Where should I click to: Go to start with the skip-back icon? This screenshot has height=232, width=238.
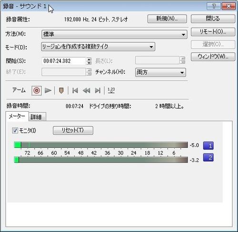click(x=75, y=90)
